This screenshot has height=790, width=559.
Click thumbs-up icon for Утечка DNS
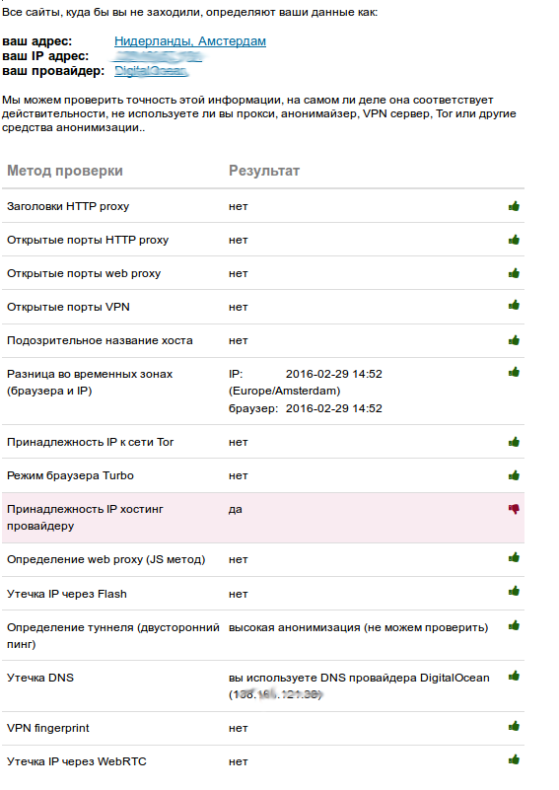(x=514, y=676)
